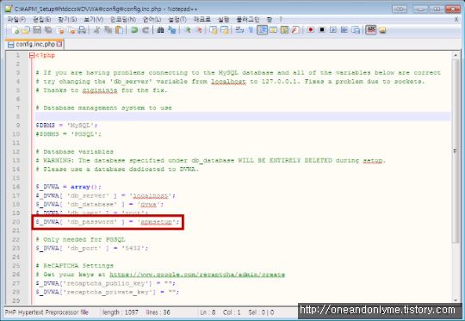Open the ? help menu
465x321 pixels.
281,20
